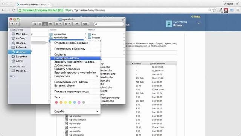The height and width of the screenshot is (136, 241).
Task: Close the TimeWeb browser tab
Action: pos(49,5)
